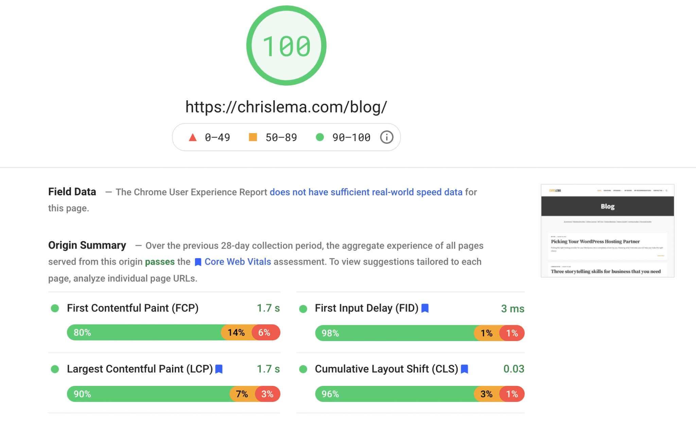Click the bookmark icon next to First Input Delay
Screen dimensions: 696x428
point(425,308)
